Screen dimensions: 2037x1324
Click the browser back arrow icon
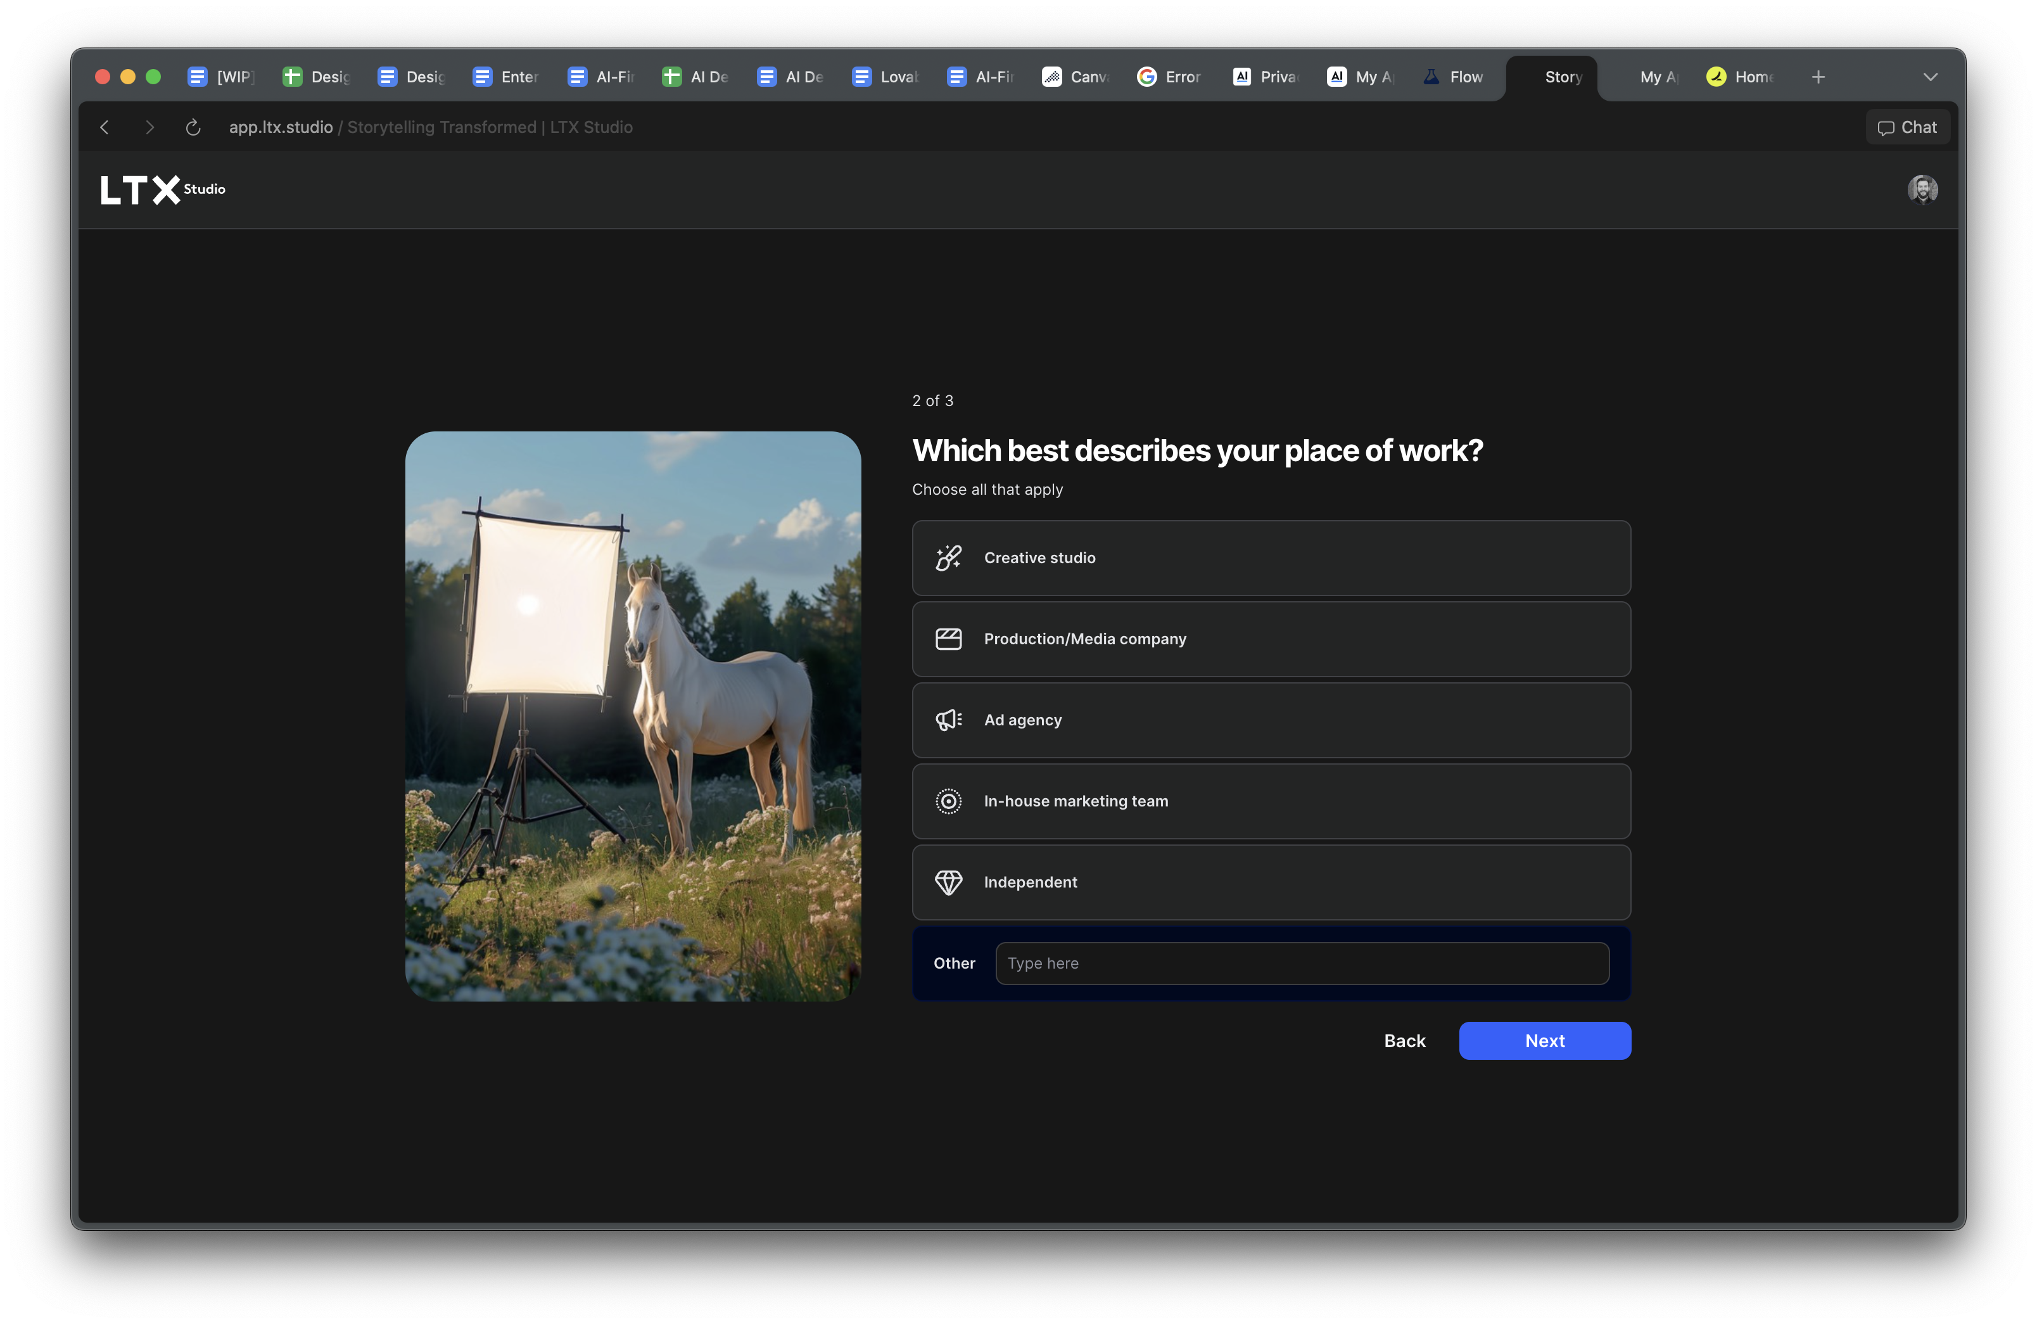(105, 127)
